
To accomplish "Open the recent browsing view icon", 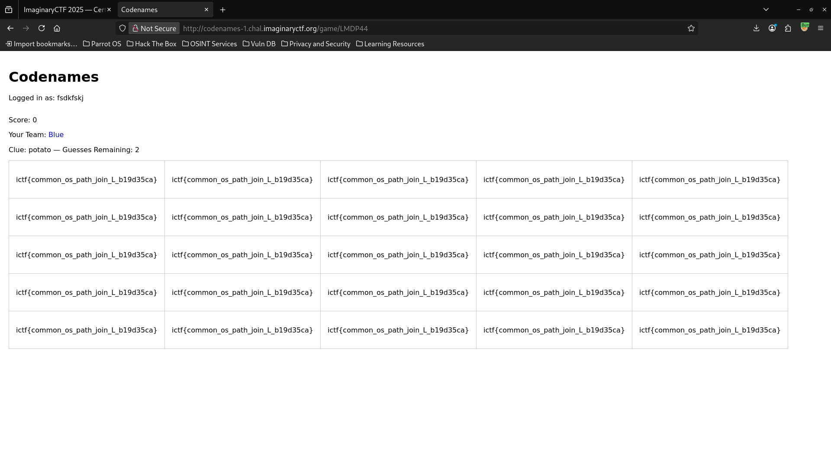I will (x=9, y=10).
